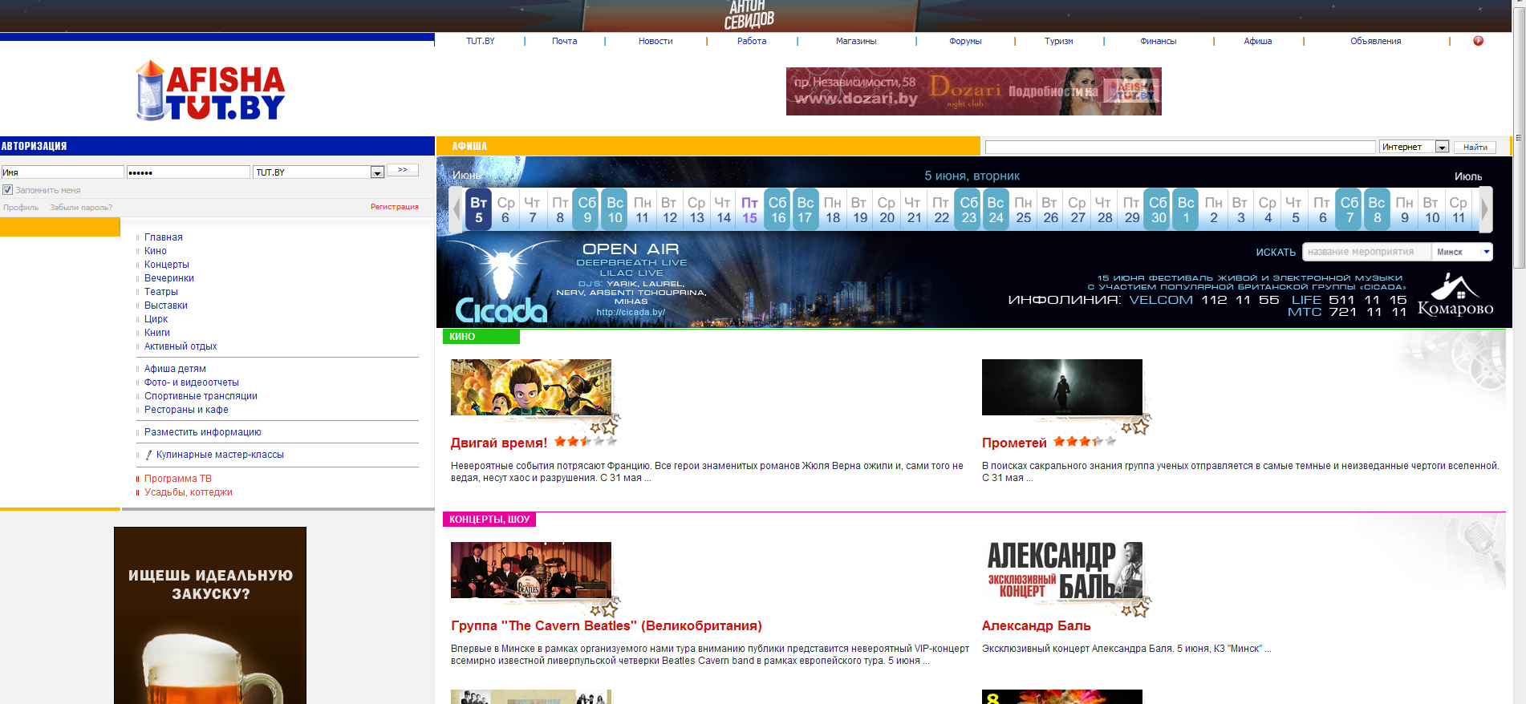
Task: Click the AFISHA TUT.BY logo
Action: tap(211, 91)
